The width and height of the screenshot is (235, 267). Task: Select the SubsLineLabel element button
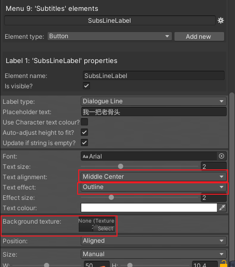click(x=110, y=21)
